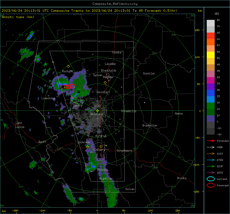The image size is (230, 214).
Task: Click the Innisfail city label
Action: coord(103,92)
